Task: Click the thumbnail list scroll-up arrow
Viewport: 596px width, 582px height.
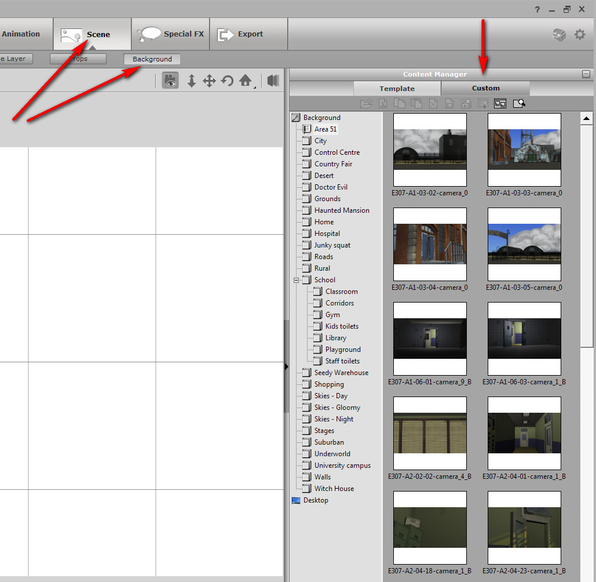Action: tap(587, 119)
